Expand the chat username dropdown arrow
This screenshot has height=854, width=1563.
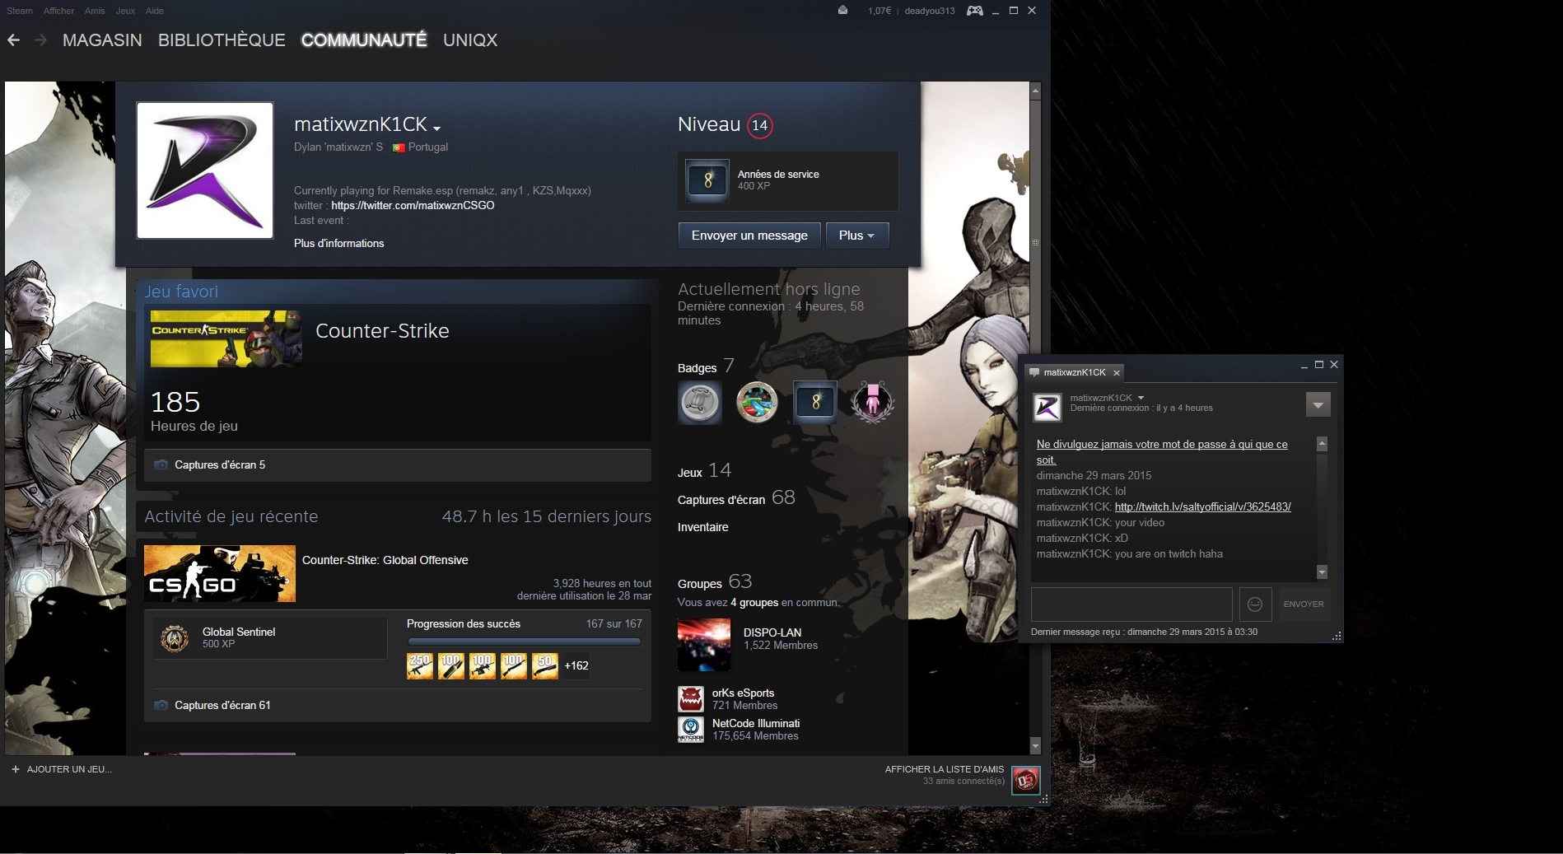point(1141,398)
